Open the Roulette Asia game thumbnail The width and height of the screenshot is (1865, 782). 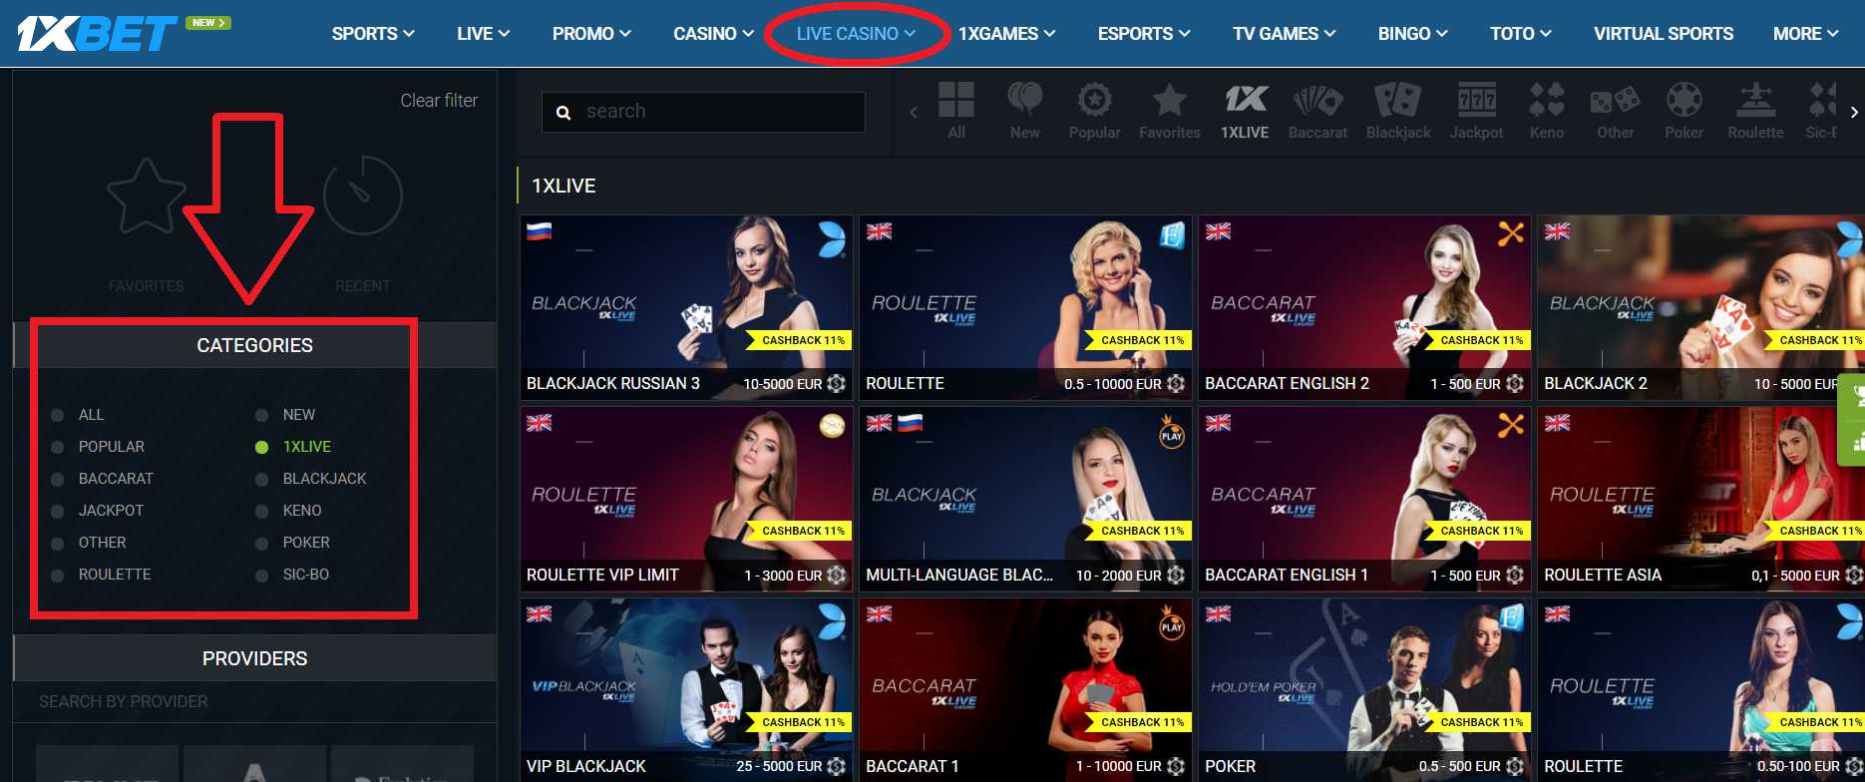coord(1700,499)
